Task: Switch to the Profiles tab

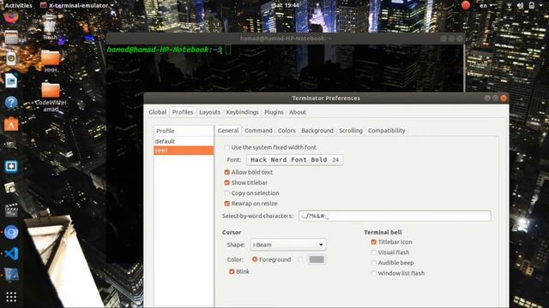Action: 183,112
